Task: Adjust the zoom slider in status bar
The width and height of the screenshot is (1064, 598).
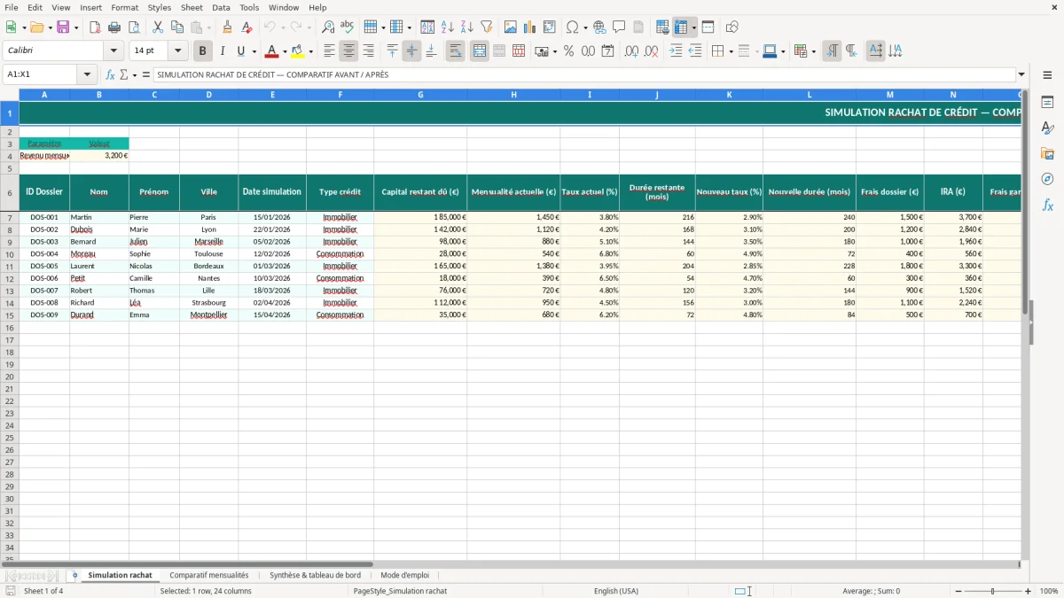Action: tap(992, 591)
